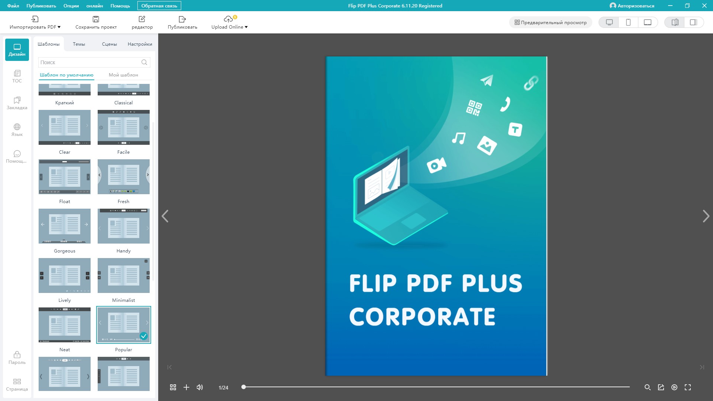Open the Закладка bookmark panel

tap(17, 103)
